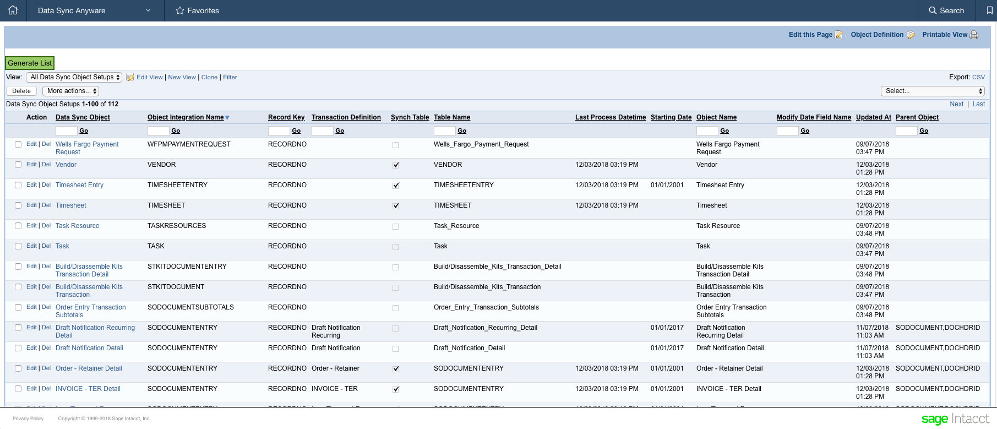Click the bookmark icon at top right
The image size is (997, 429).
989,10
